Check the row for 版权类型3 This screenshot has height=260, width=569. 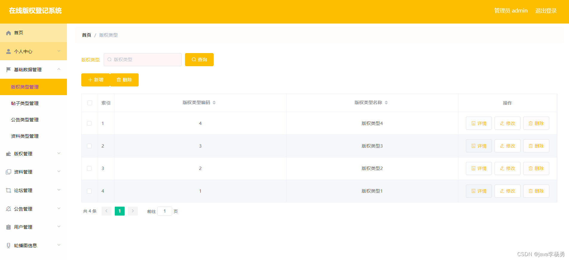click(89, 146)
